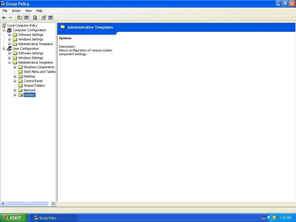Open the Help menu
Viewport: 296px width, 222px height.
(x=39, y=11)
